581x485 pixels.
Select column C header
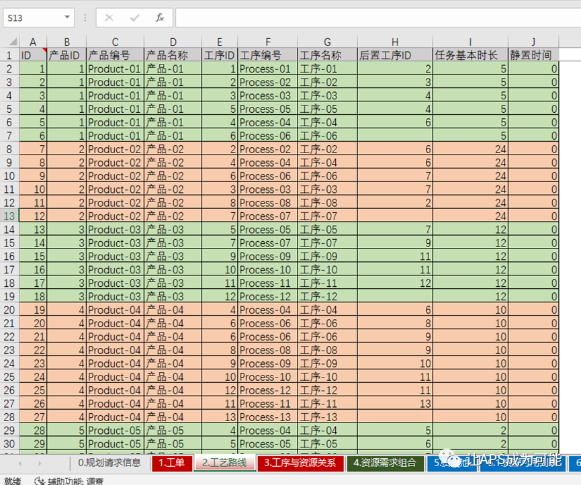[x=116, y=42]
